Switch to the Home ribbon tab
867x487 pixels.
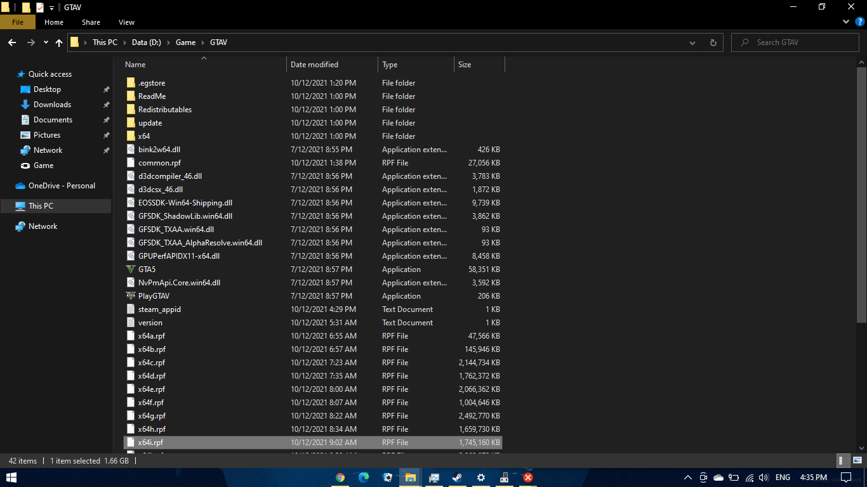coord(54,22)
